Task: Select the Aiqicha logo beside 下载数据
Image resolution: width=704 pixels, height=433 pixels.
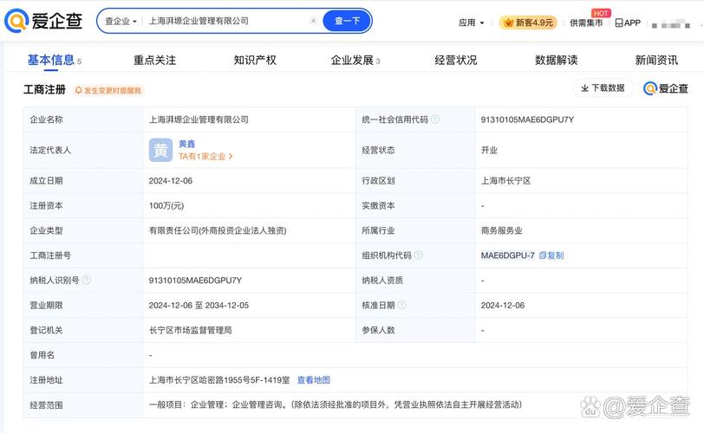Action: pyautogui.click(x=665, y=88)
